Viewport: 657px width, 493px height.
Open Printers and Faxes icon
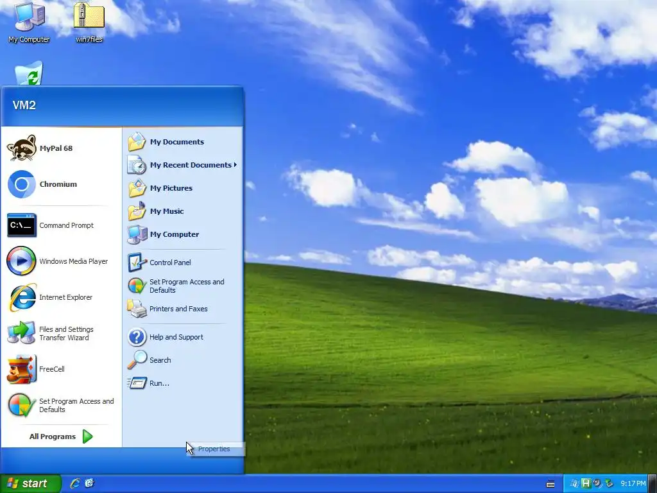137,309
